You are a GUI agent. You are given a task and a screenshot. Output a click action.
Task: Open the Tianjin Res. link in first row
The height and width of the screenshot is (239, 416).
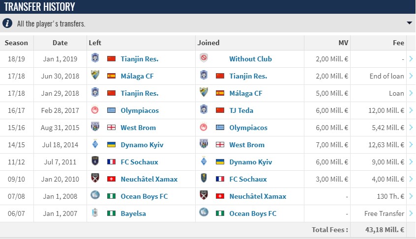point(140,59)
